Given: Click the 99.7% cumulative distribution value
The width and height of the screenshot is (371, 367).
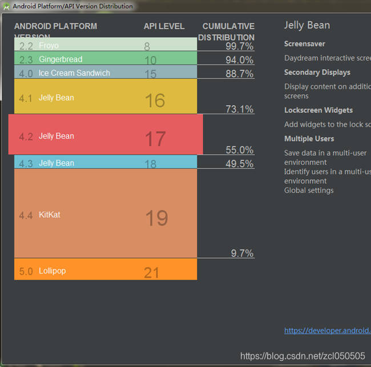Looking at the screenshot, I should (x=240, y=46).
